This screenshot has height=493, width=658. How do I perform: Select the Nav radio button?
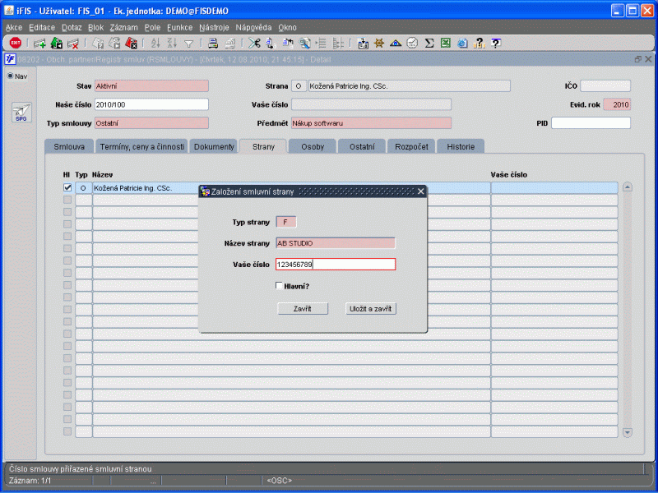[x=11, y=76]
